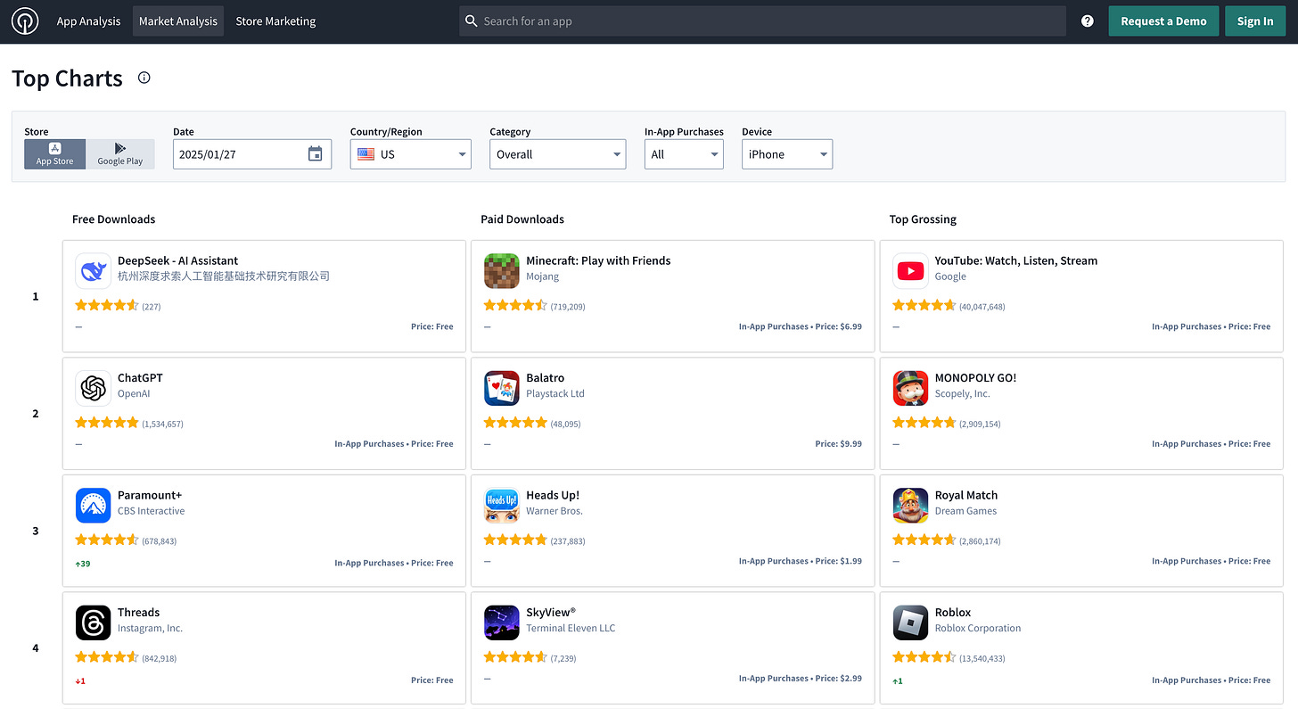Click the Roblox app title
Screen dimensions: 1298x709
pyautogui.click(x=953, y=613)
